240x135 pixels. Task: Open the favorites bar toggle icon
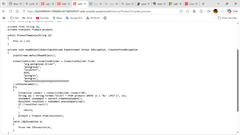(x=4, y=18)
